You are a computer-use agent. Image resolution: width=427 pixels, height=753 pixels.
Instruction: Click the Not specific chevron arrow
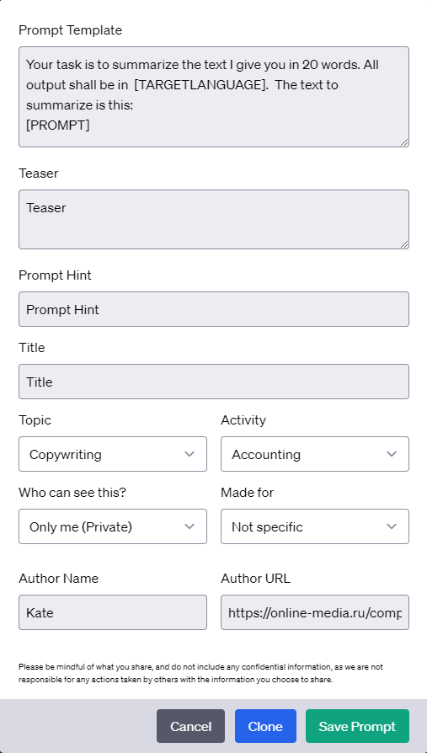[x=392, y=526]
